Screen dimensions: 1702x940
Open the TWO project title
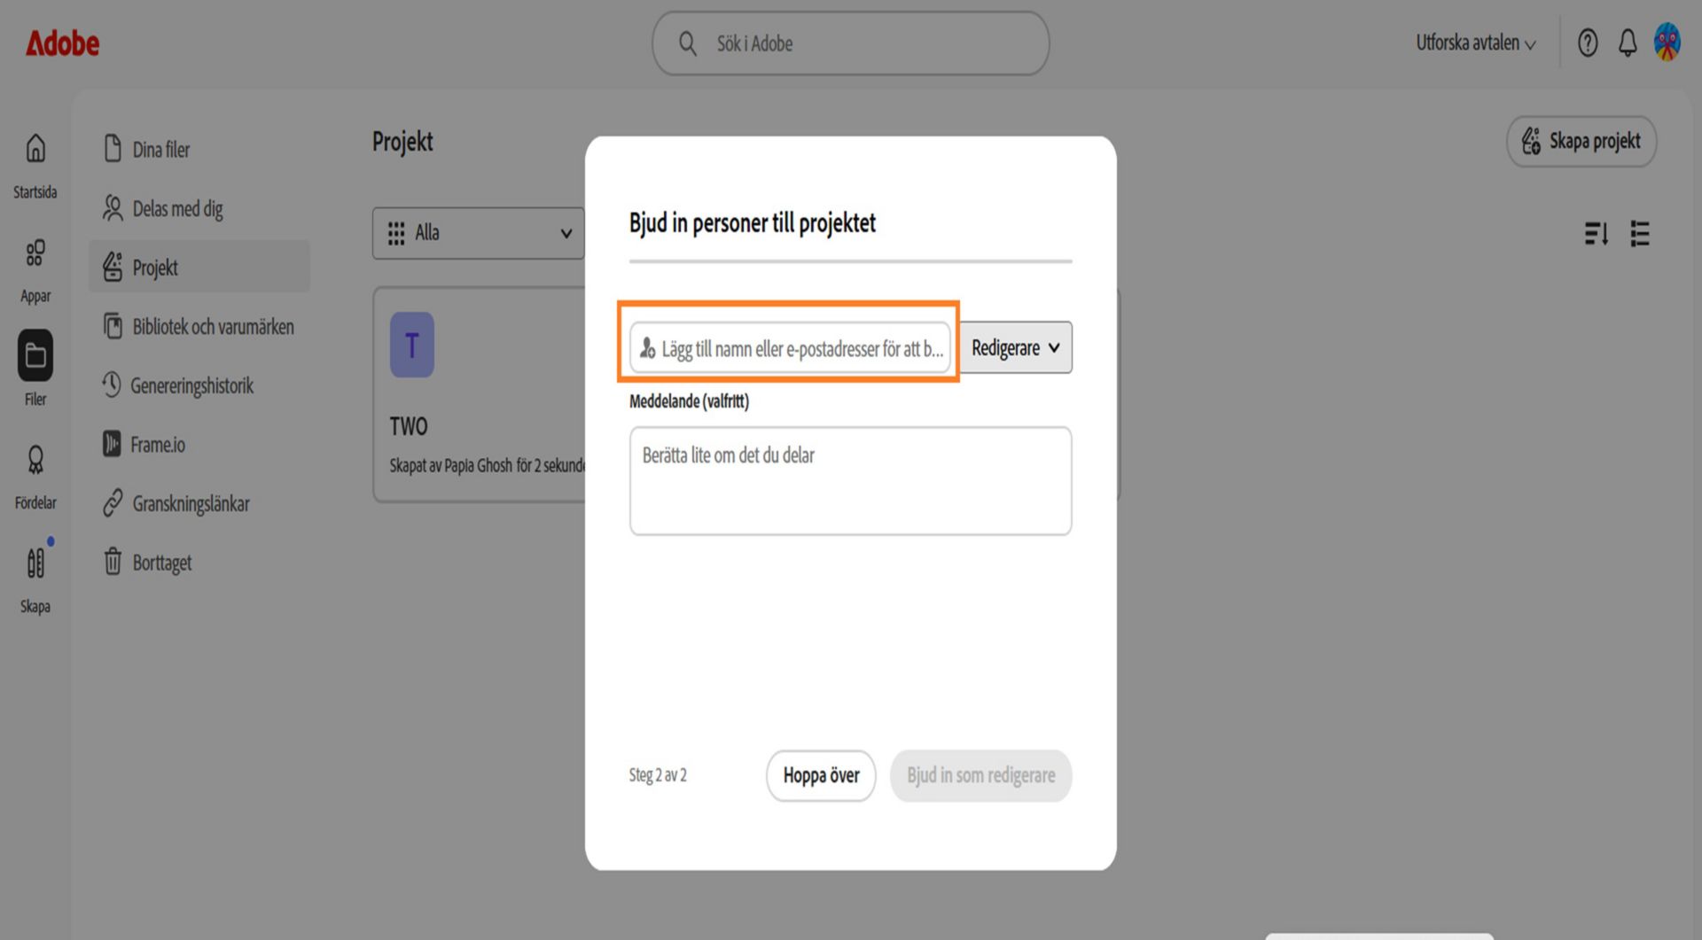coord(409,426)
